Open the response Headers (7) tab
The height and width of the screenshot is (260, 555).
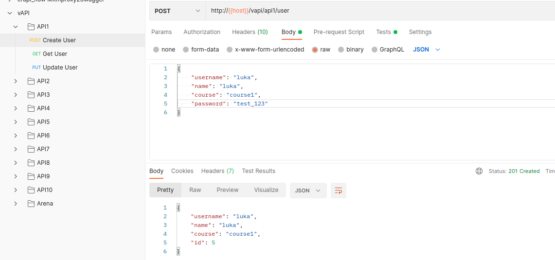click(x=217, y=171)
